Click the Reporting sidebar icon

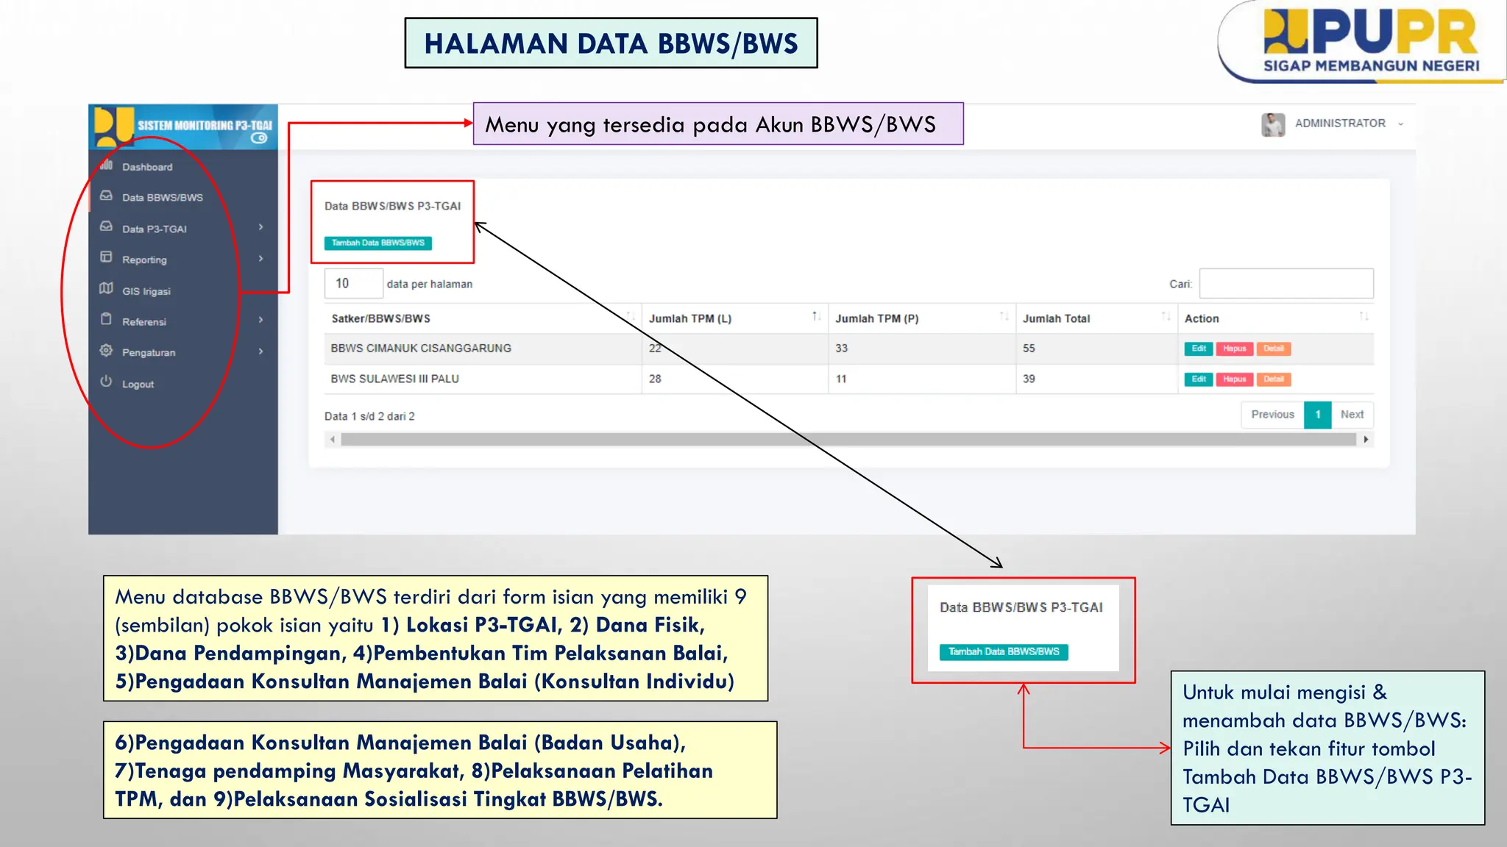coord(107,257)
